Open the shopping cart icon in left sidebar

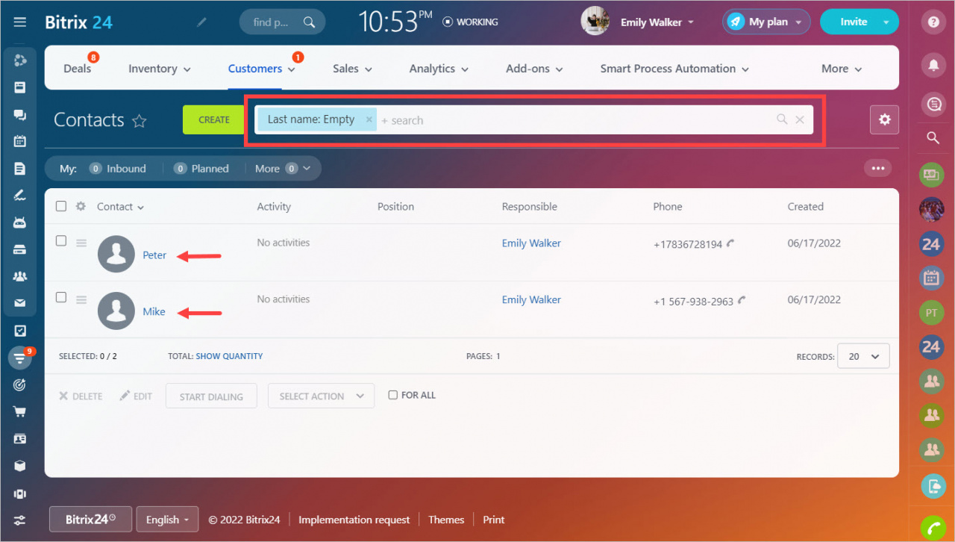(x=20, y=411)
